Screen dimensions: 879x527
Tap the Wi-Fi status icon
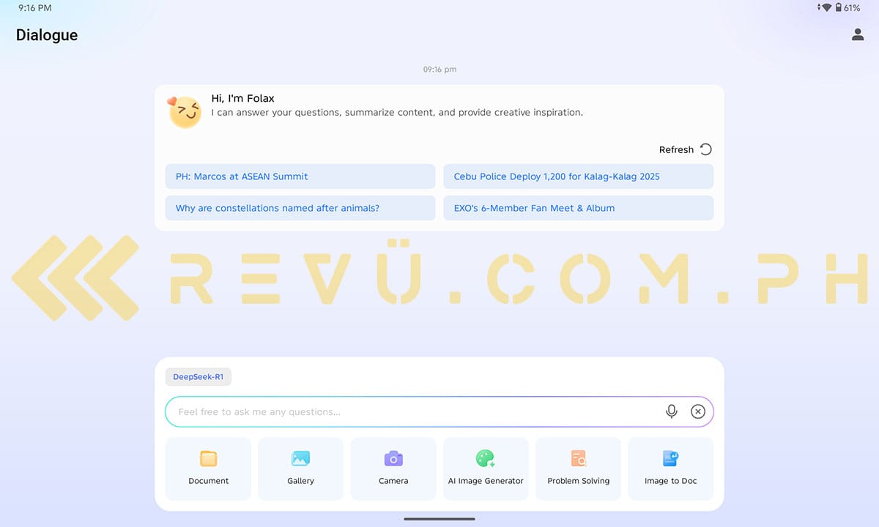pos(826,8)
